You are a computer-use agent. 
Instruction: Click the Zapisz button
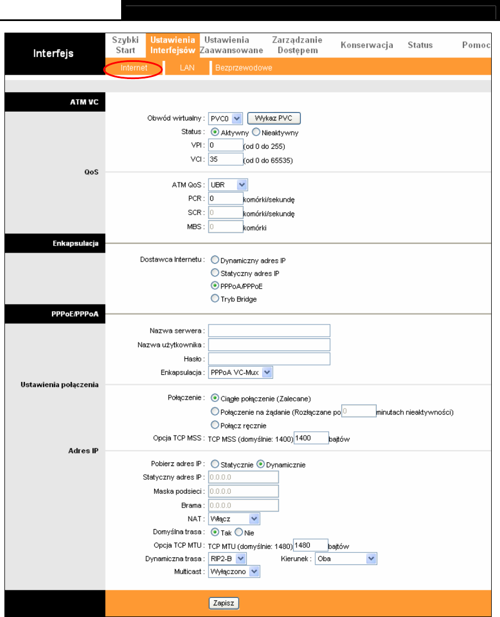pyautogui.click(x=223, y=603)
